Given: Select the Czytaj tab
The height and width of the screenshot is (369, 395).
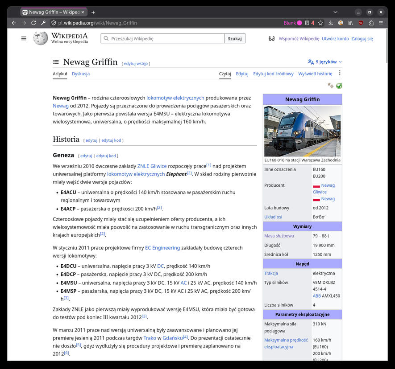Looking at the screenshot, I should [x=225, y=74].
